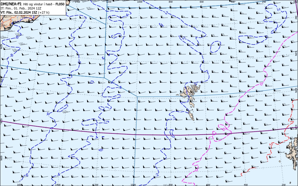
Task: Click the 60N latitude label
Action: 1,158
